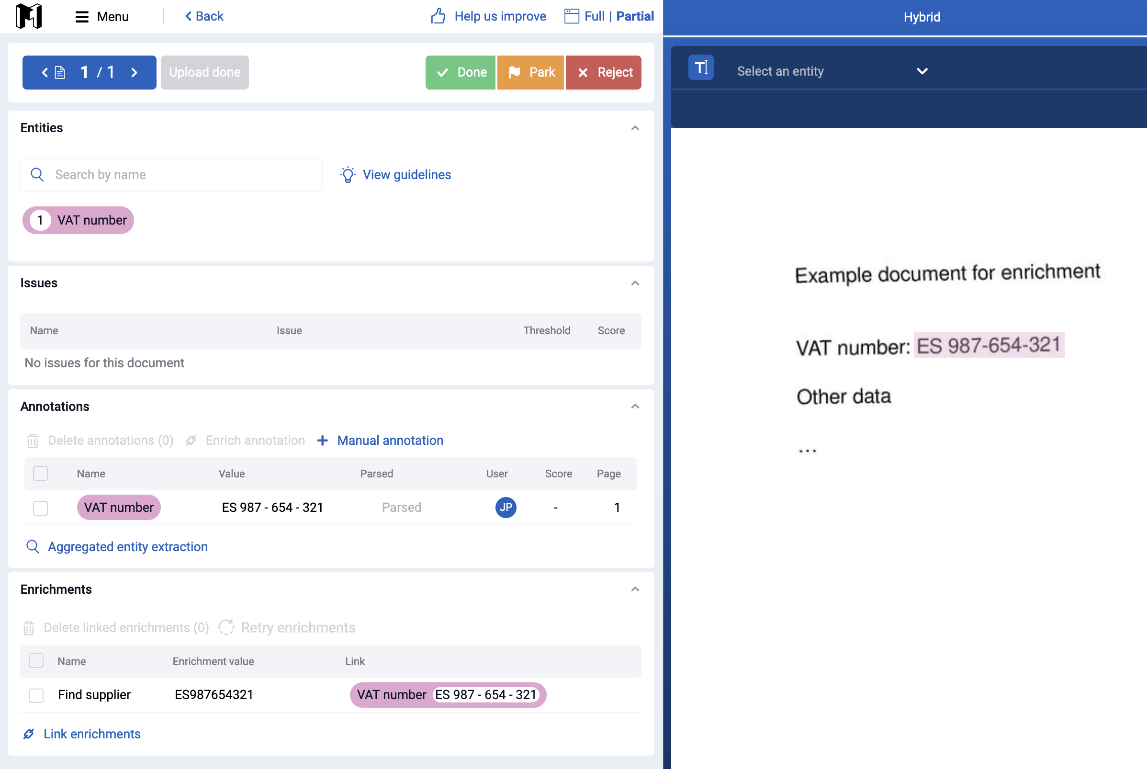Click the Upload done button
Screen dimensions: 1147x769
(x=204, y=72)
